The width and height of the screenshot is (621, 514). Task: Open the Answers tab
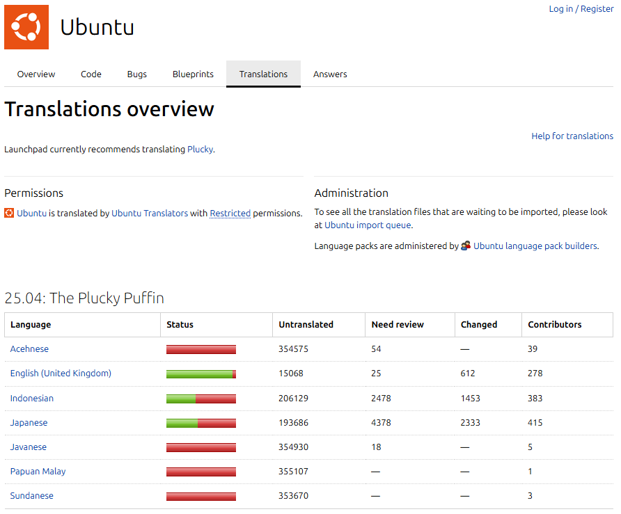point(330,74)
